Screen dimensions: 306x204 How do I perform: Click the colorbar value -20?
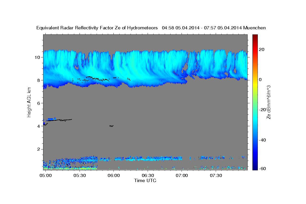(x=263, y=110)
